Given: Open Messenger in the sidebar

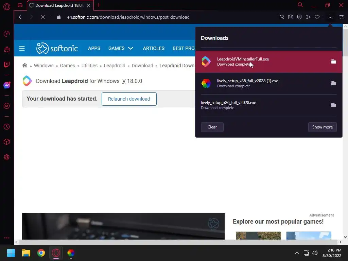Looking at the screenshot, I should coord(7,85).
